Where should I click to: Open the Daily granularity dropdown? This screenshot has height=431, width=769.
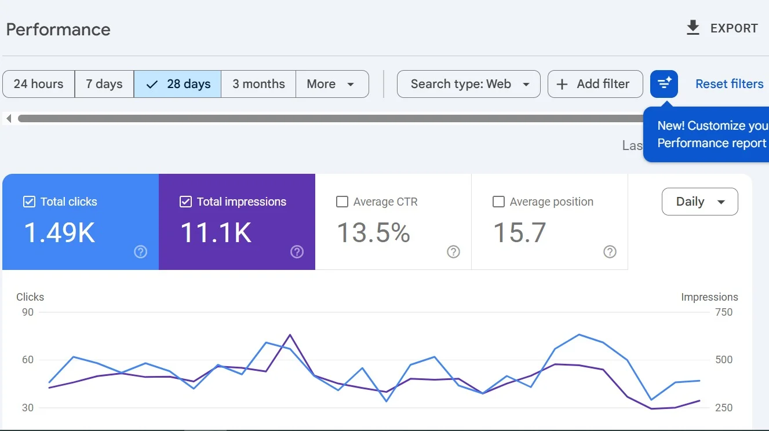(699, 202)
